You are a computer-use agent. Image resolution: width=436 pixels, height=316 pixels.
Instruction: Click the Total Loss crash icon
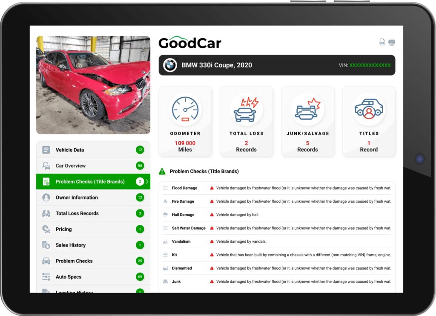pyautogui.click(x=246, y=109)
